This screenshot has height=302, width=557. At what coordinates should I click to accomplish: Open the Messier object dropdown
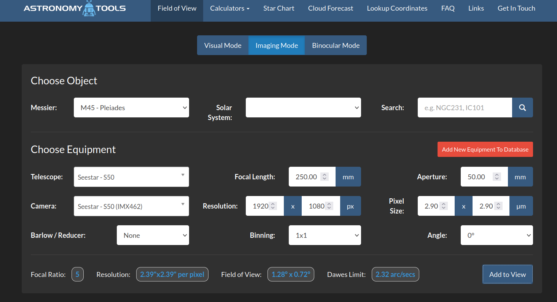(131, 108)
